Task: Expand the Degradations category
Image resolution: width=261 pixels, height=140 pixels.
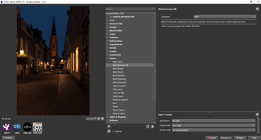Action: pos(107,44)
